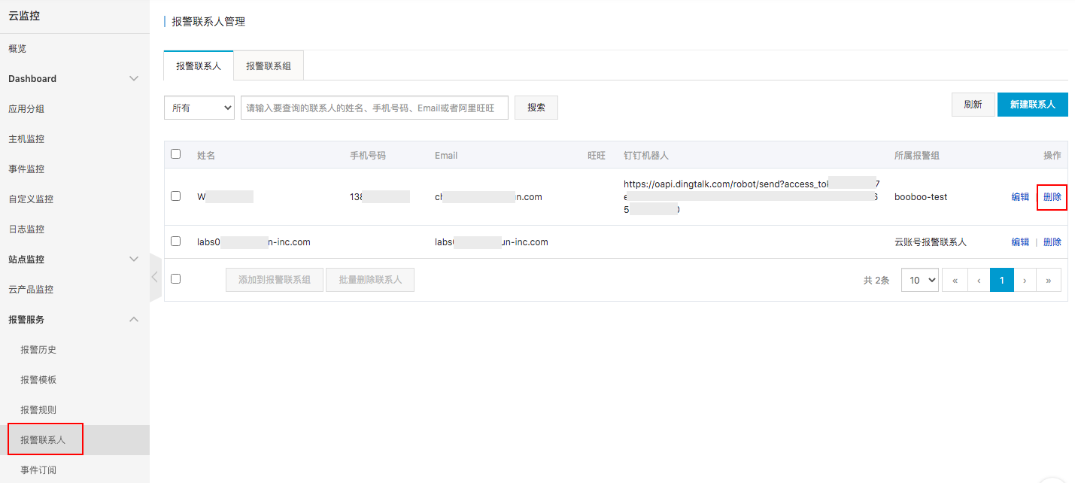The height and width of the screenshot is (483, 1075).
Task: Open 报警规则 in the sidebar
Action: 38,410
